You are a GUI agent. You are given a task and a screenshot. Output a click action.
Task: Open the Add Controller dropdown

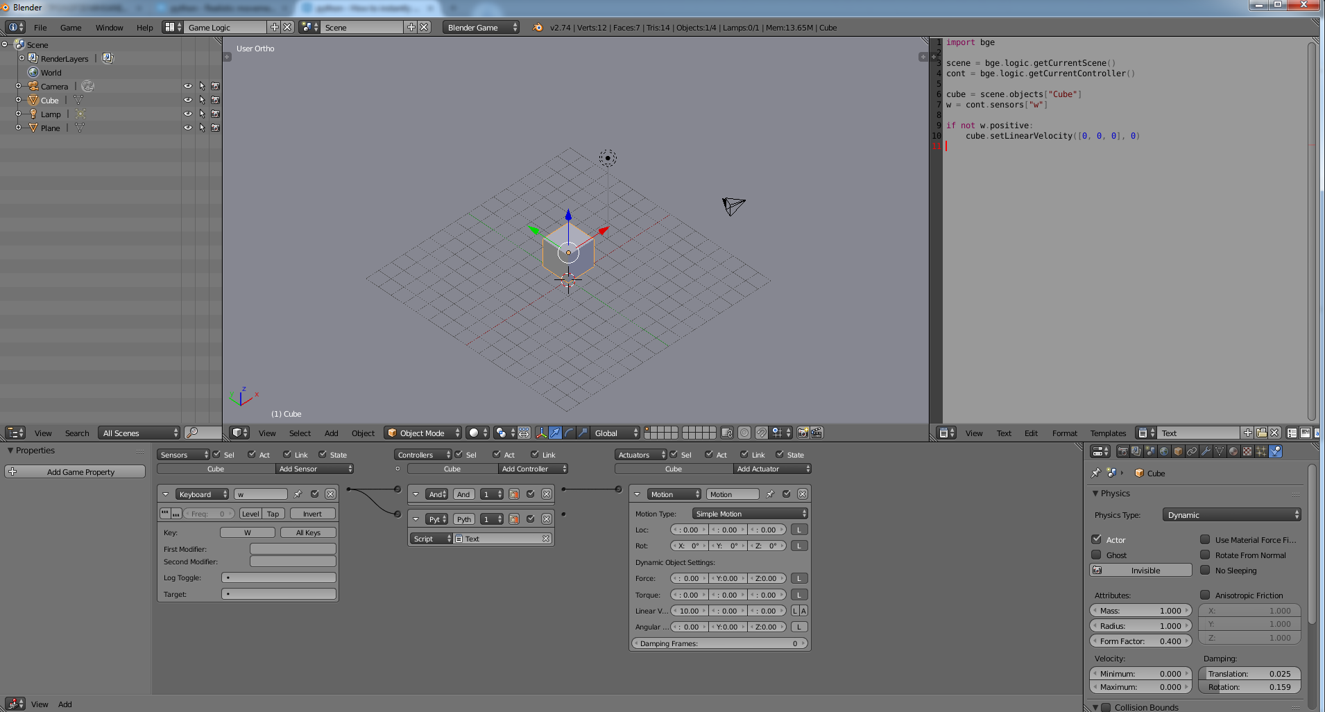click(x=533, y=469)
